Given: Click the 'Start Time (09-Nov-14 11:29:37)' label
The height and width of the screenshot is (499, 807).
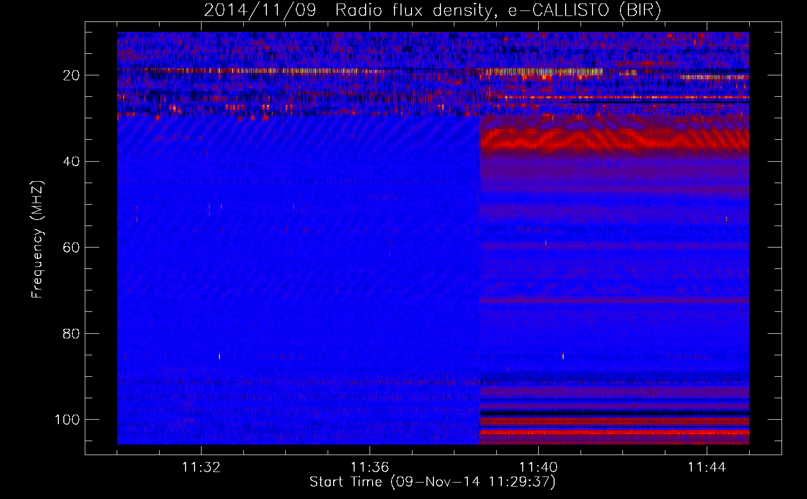Looking at the screenshot, I should coord(432,482).
